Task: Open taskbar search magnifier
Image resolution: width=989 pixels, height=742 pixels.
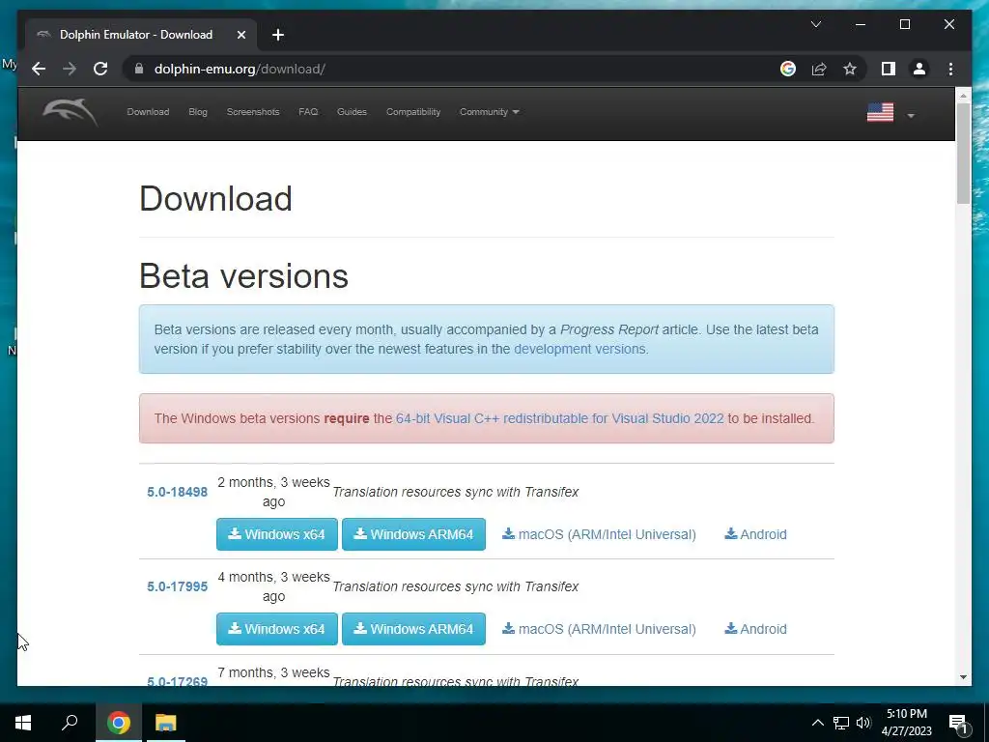Action: click(x=70, y=723)
